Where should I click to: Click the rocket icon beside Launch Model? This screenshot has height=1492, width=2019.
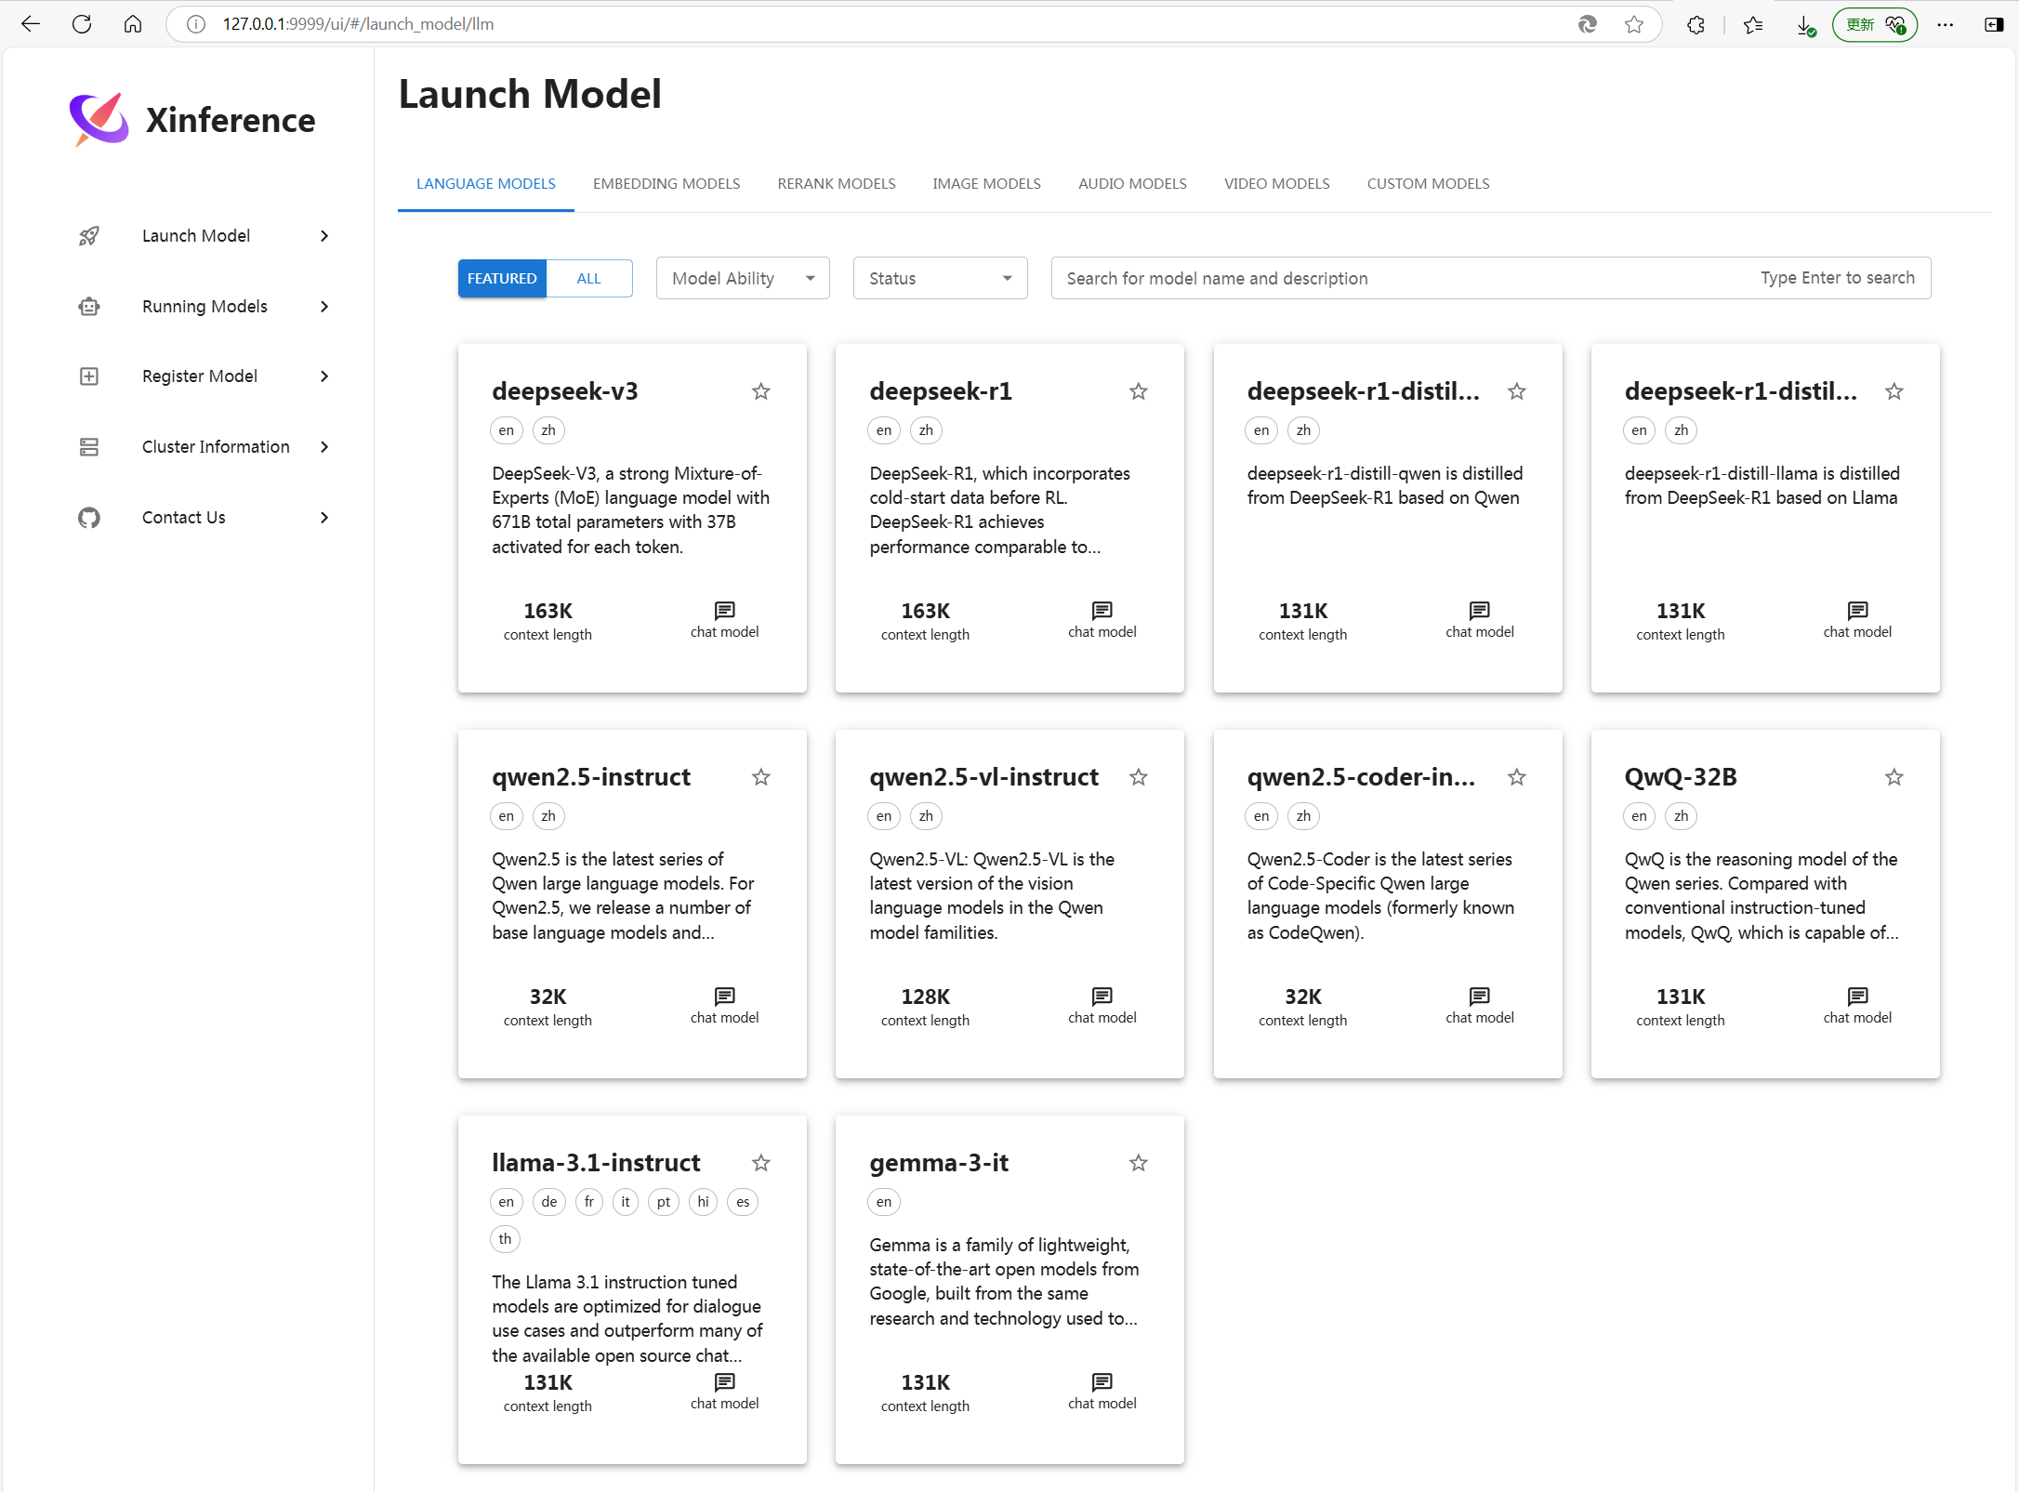pyautogui.click(x=89, y=236)
